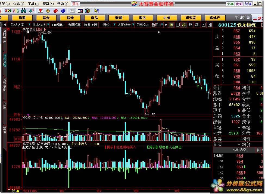The width and height of the screenshot is (265, 194).
Task: Click the left arrow before 默认方案
Action: (5, 25)
